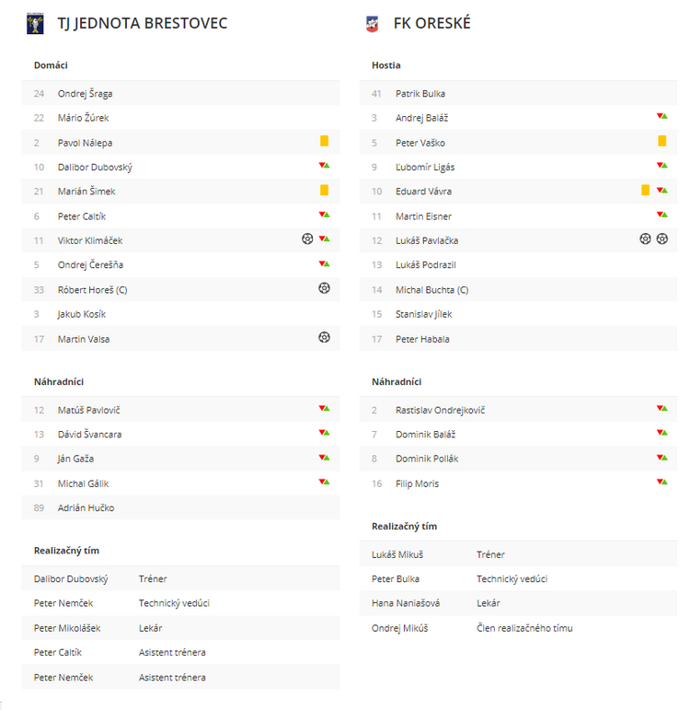Screen dimensions: 690x710
Task: Select the FK Oreské team title
Action: coord(432,23)
